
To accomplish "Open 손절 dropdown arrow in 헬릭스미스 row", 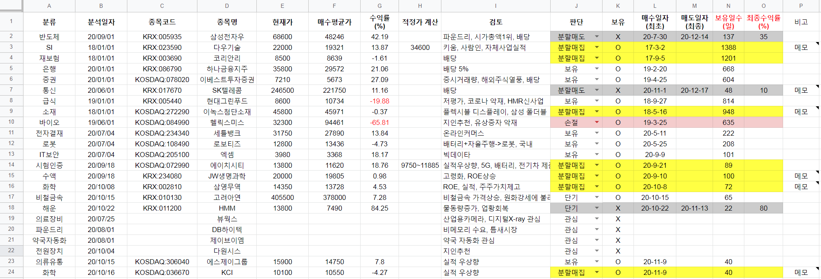I will [x=596, y=122].
